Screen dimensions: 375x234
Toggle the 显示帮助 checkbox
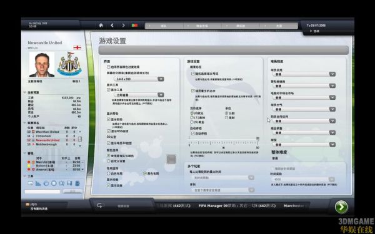(109, 119)
